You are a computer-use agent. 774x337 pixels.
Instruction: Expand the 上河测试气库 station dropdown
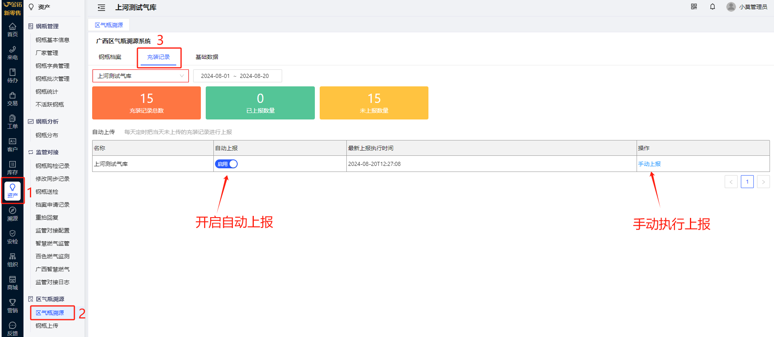pos(140,76)
